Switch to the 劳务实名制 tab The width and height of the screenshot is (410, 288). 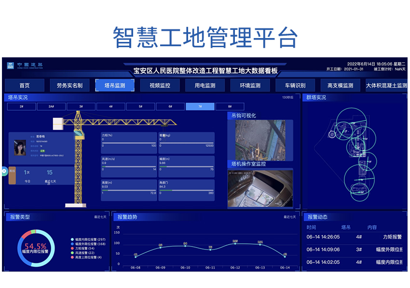click(x=69, y=86)
